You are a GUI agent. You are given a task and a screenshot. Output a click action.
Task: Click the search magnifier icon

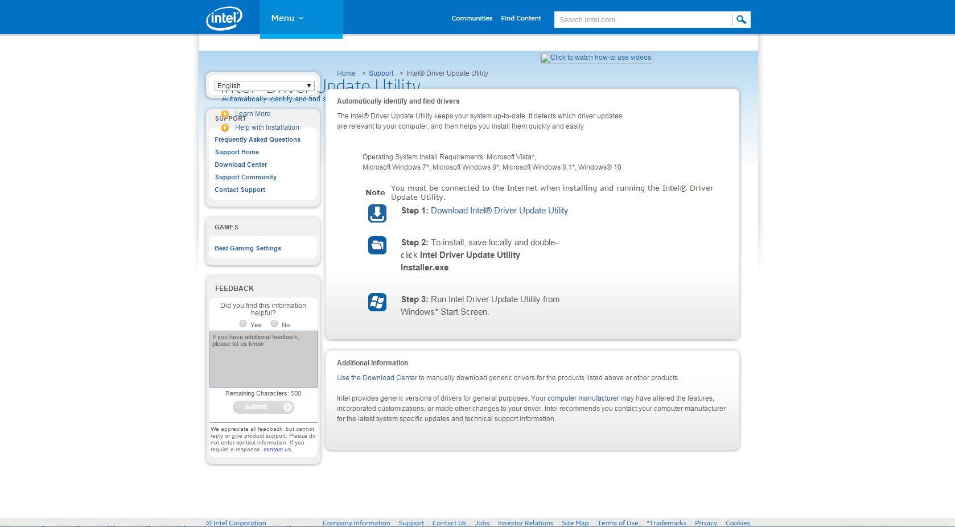click(x=741, y=20)
